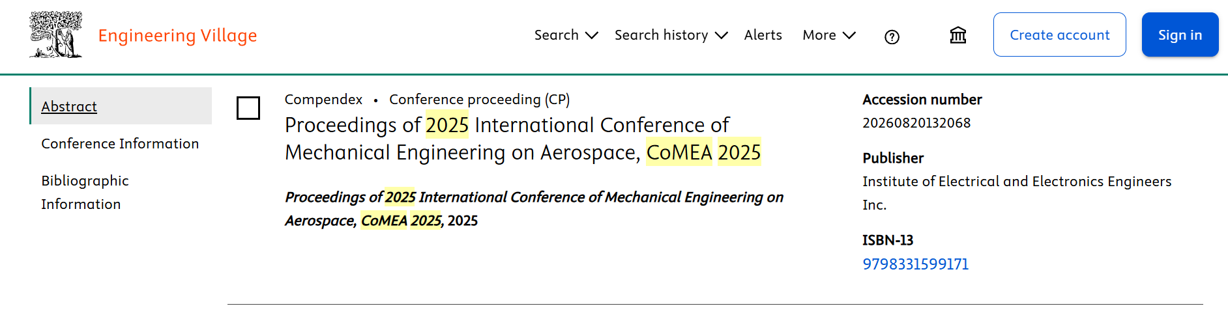Jump to Conference Information section
This screenshot has height=332, width=1228.
(x=120, y=143)
